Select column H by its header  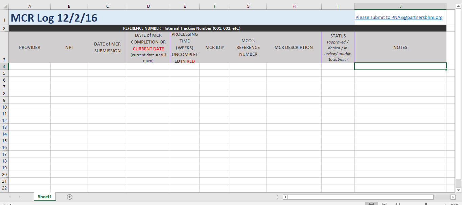coord(294,6)
